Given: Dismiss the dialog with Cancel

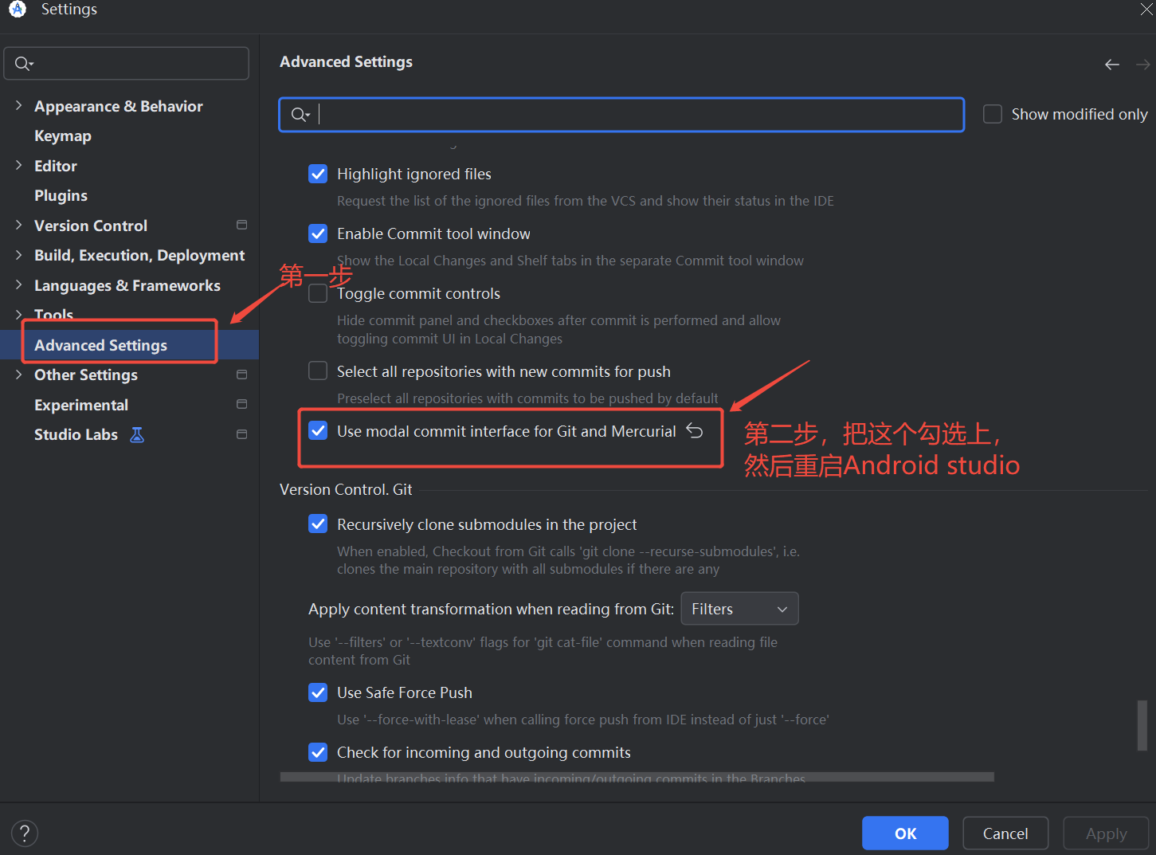Looking at the screenshot, I should [1005, 833].
